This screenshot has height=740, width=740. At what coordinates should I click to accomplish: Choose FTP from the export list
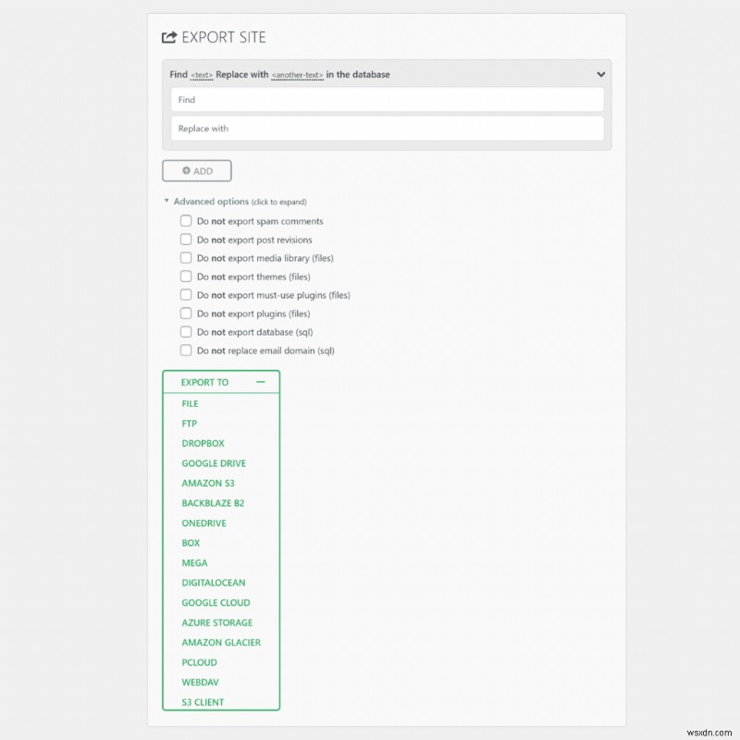point(189,424)
